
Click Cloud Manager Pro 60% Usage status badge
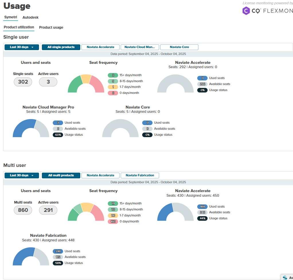tap(58, 135)
